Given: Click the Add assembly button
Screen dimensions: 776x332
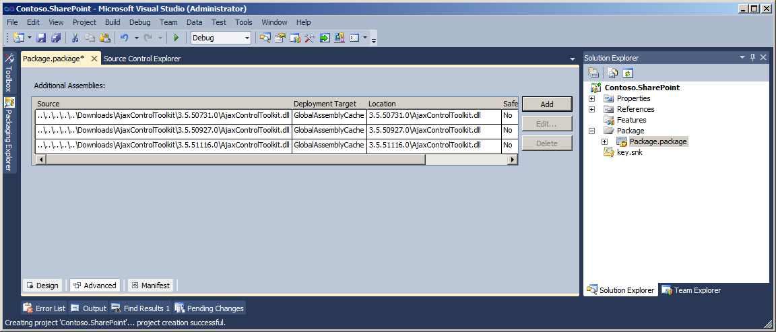Looking at the screenshot, I should 547,104.
